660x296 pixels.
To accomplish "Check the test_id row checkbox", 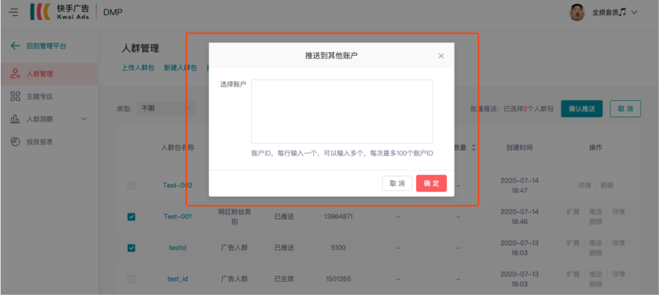I will coord(131,279).
